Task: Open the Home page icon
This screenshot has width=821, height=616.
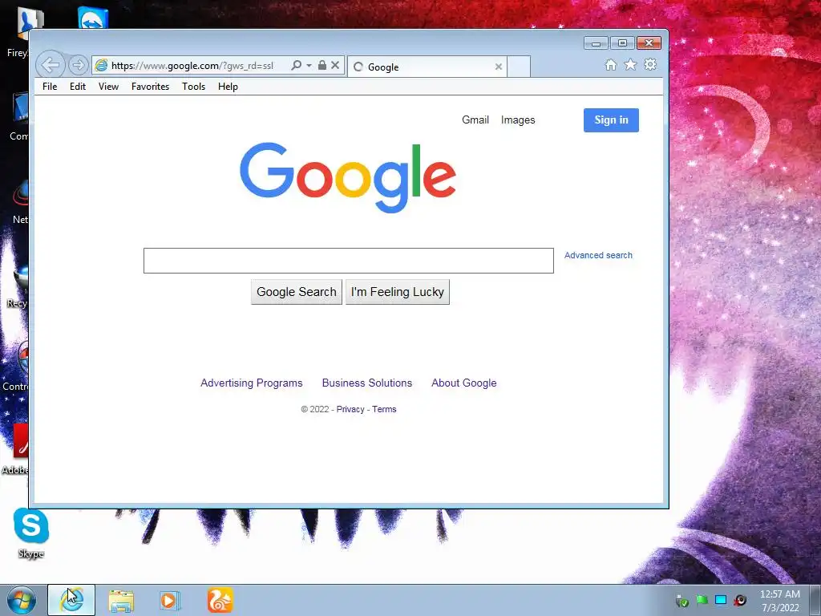Action: pos(610,64)
